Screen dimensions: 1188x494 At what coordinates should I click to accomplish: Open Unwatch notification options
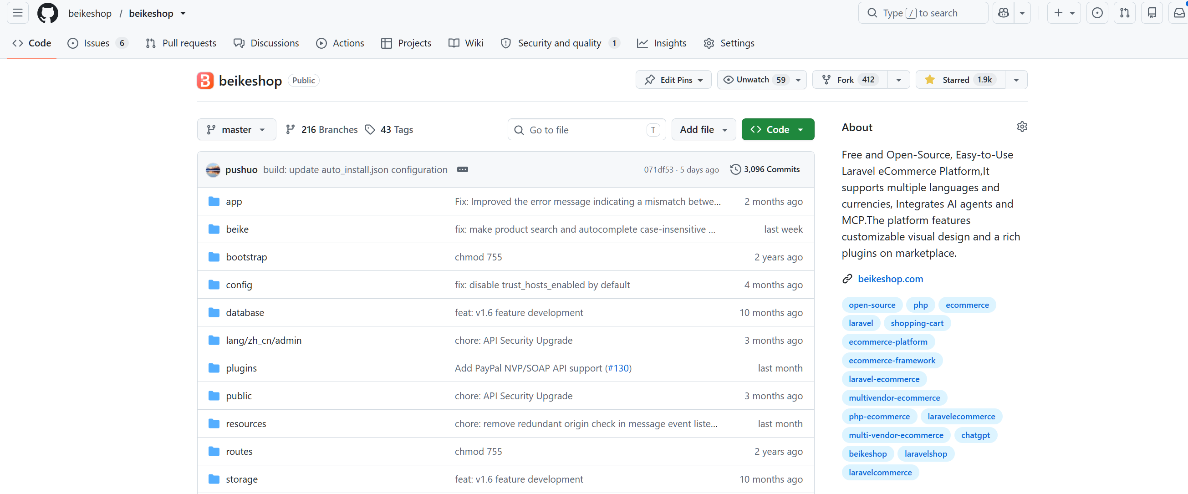(x=761, y=80)
